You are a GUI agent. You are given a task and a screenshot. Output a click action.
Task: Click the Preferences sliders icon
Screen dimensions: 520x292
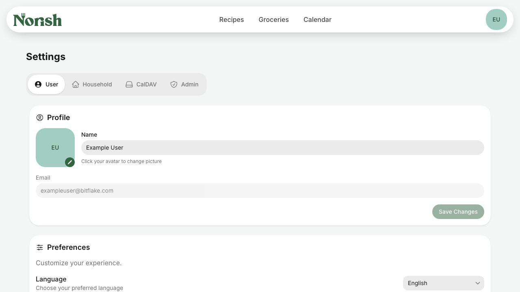pos(40,247)
